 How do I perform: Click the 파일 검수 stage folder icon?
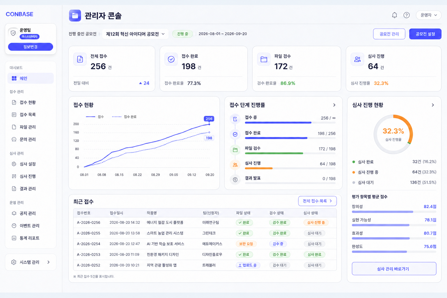pos(235,150)
